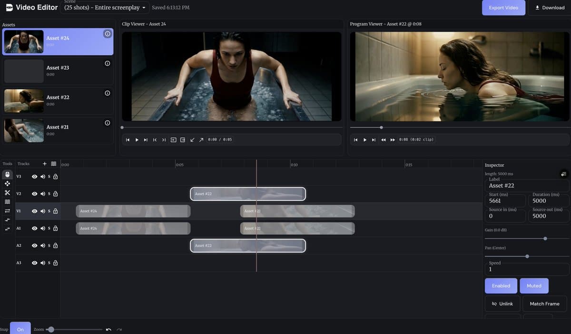
Task: Activate the Move tool in the Tools panel
Action: coord(7,184)
